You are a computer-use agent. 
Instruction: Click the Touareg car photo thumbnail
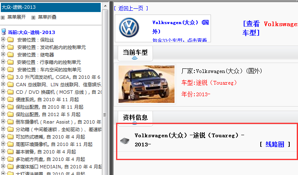[x=146, y=84]
